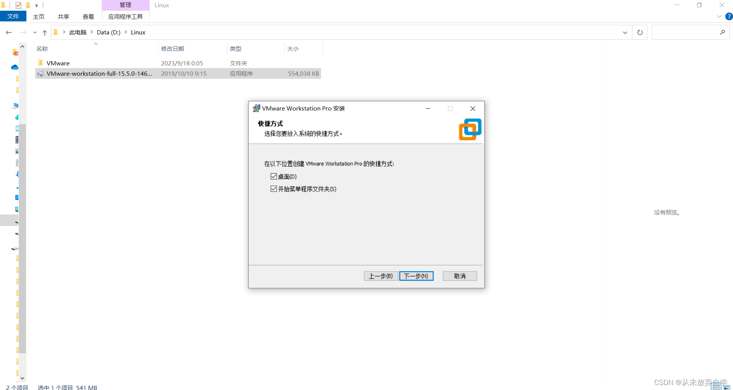Expand the chevron after Data (D:) breadcrumb
The image size is (733, 390).
126,32
